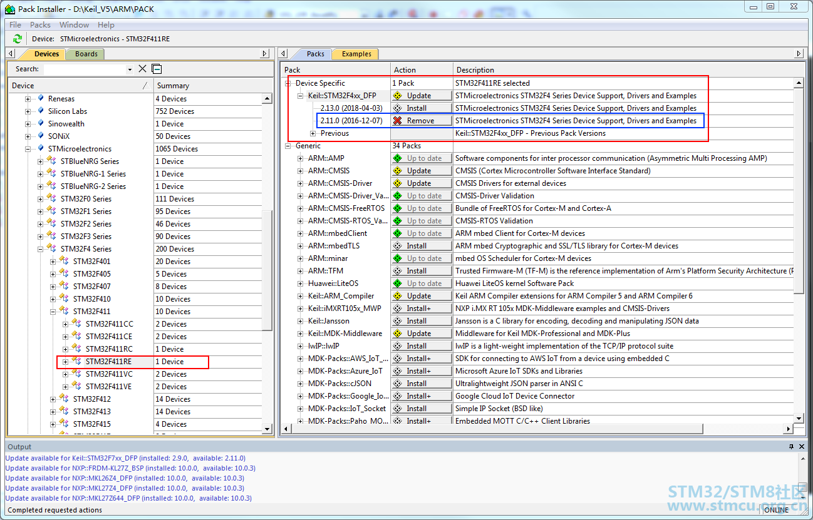The image size is (813, 520).
Task: Expand the Silicon Labs vendor node
Action: click(x=28, y=111)
